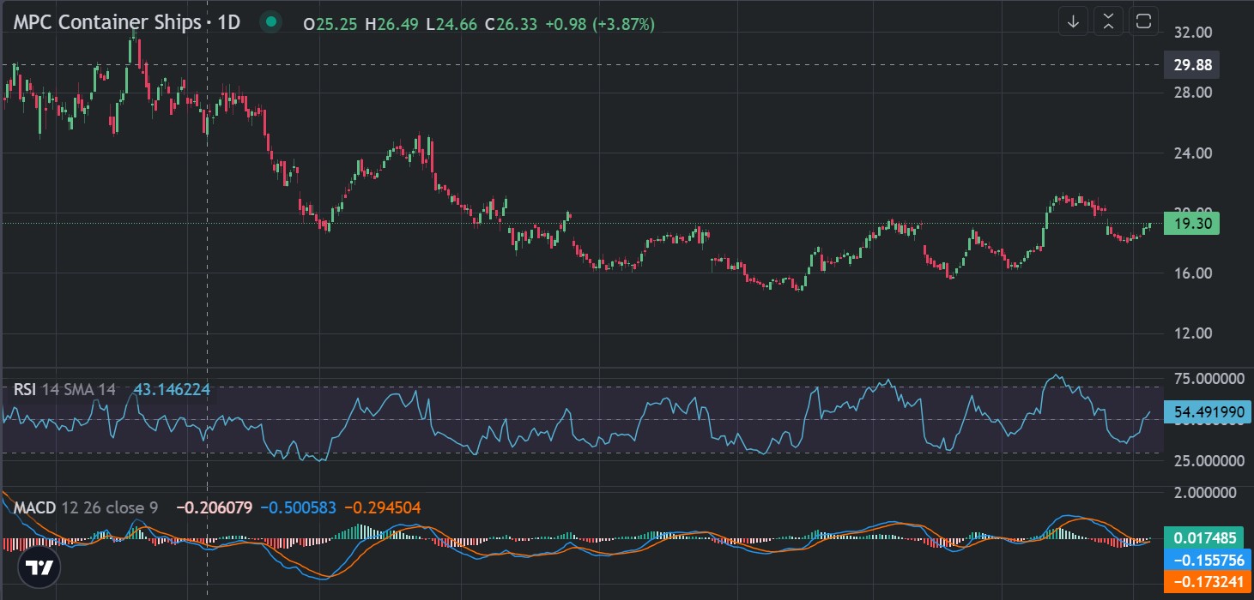
Task: Click the collapse pane chevrons icon
Action: [1108, 22]
